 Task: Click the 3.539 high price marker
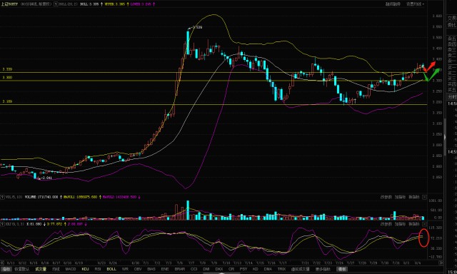tap(197, 27)
